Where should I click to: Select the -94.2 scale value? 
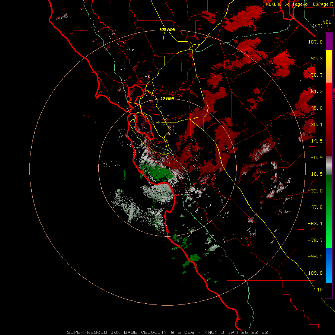(315, 256)
